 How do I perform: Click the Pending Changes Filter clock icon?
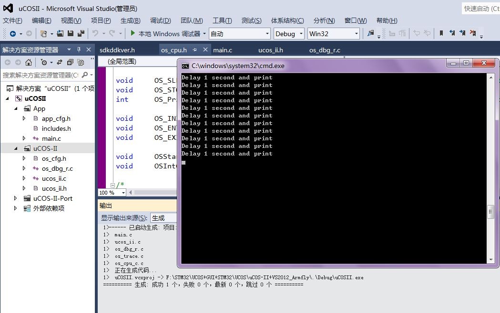[44, 62]
